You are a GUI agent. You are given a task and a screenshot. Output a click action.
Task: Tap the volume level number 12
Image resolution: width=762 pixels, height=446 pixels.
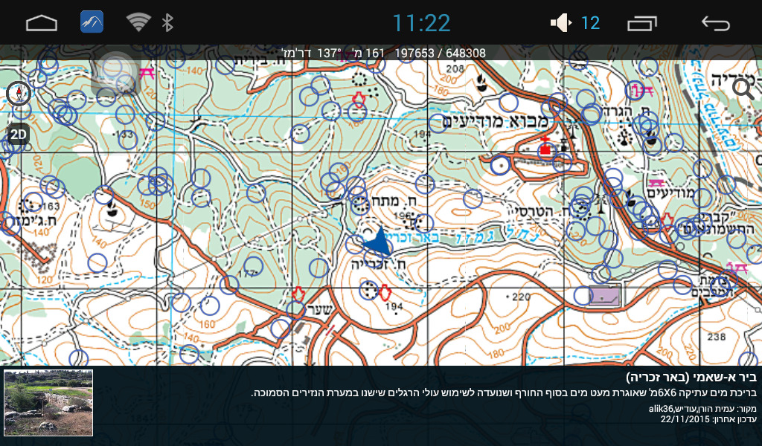[590, 23]
